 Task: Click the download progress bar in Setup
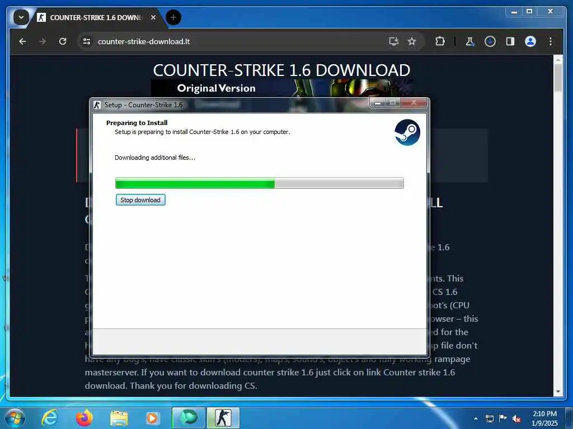click(x=260, y=183)
